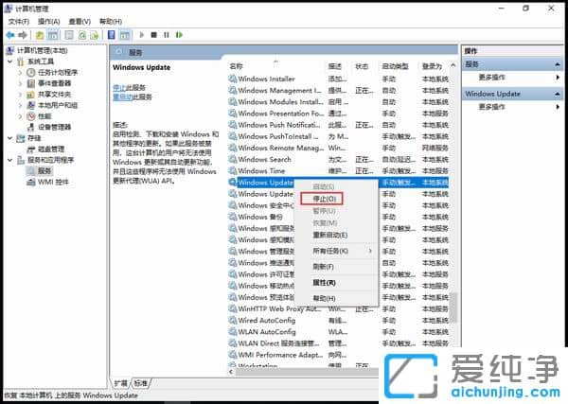Click the 重启动 link to restart this service
Screen dimensions: 568x404
pyautogui.click(x=121, y=97)
